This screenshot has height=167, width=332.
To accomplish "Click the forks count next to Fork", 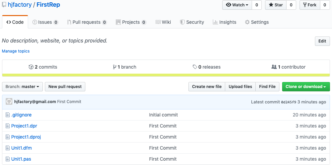I will pos(325,5).
